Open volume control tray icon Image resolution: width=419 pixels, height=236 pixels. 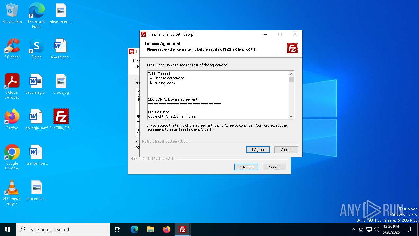377,229
